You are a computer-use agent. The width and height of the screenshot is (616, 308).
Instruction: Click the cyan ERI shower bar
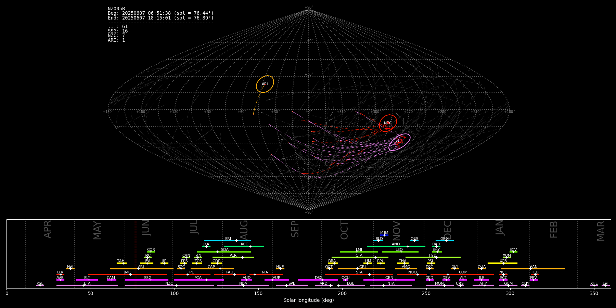227,241
